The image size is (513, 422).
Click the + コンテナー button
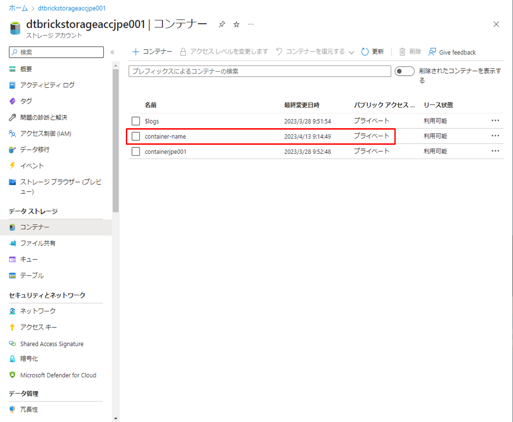point(152,52)
